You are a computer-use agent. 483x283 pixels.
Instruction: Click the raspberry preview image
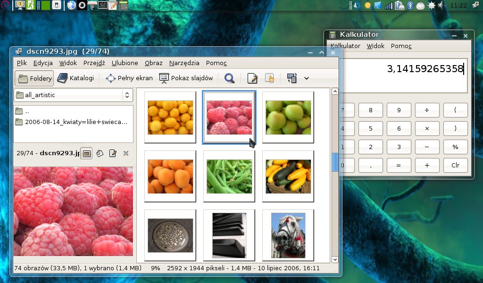[x=73, y=211]
